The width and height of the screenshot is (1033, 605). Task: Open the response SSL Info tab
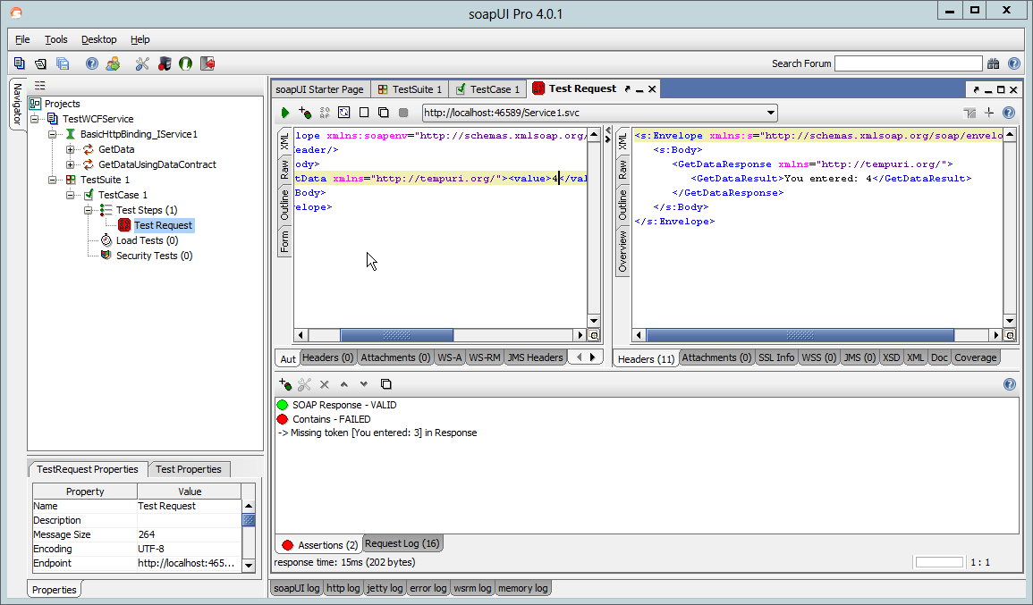coord(776,357)
